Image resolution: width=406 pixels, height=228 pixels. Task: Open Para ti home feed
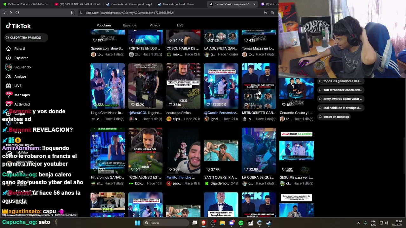coord(19,49)
